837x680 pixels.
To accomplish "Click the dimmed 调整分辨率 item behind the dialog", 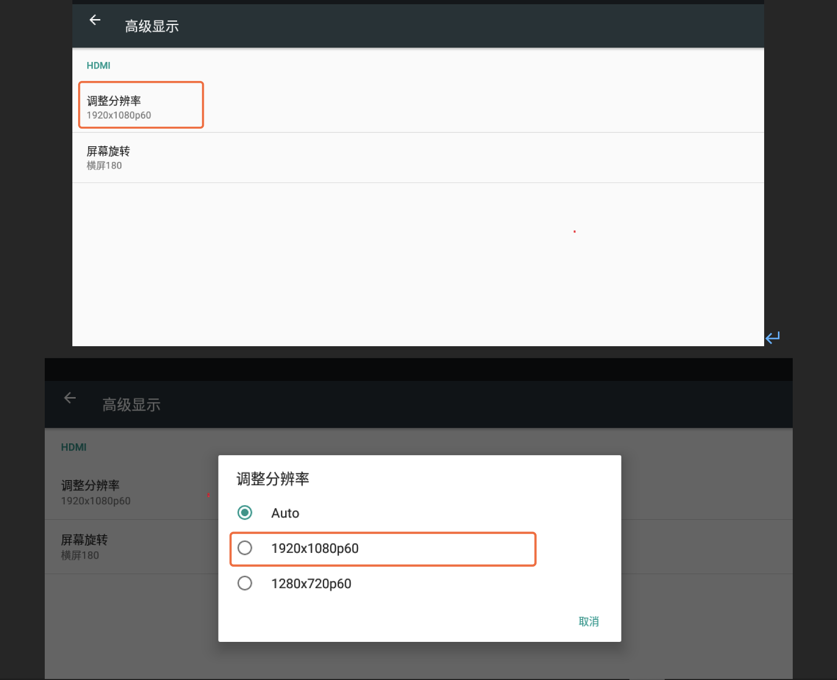I will coord(90,485).
